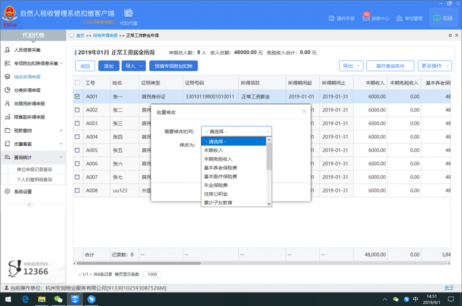Click the home icon in breadcrumb
Image resolution: width=462 pixels, height=306 pixels.
click(x=72, y=36)
